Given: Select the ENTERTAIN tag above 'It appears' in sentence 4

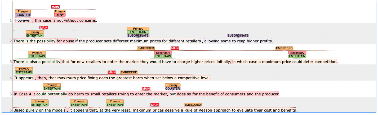Looking at the screenshot, I should point(24,72).
